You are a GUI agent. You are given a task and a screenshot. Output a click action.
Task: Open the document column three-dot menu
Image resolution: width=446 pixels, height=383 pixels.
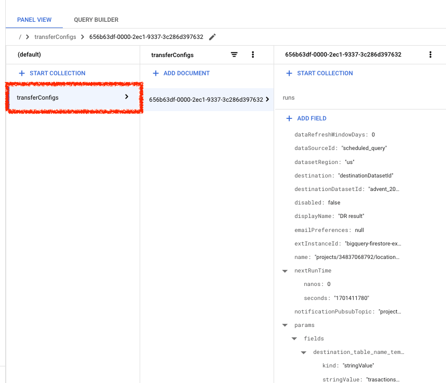pyautogui.click(x=430, y=54)
